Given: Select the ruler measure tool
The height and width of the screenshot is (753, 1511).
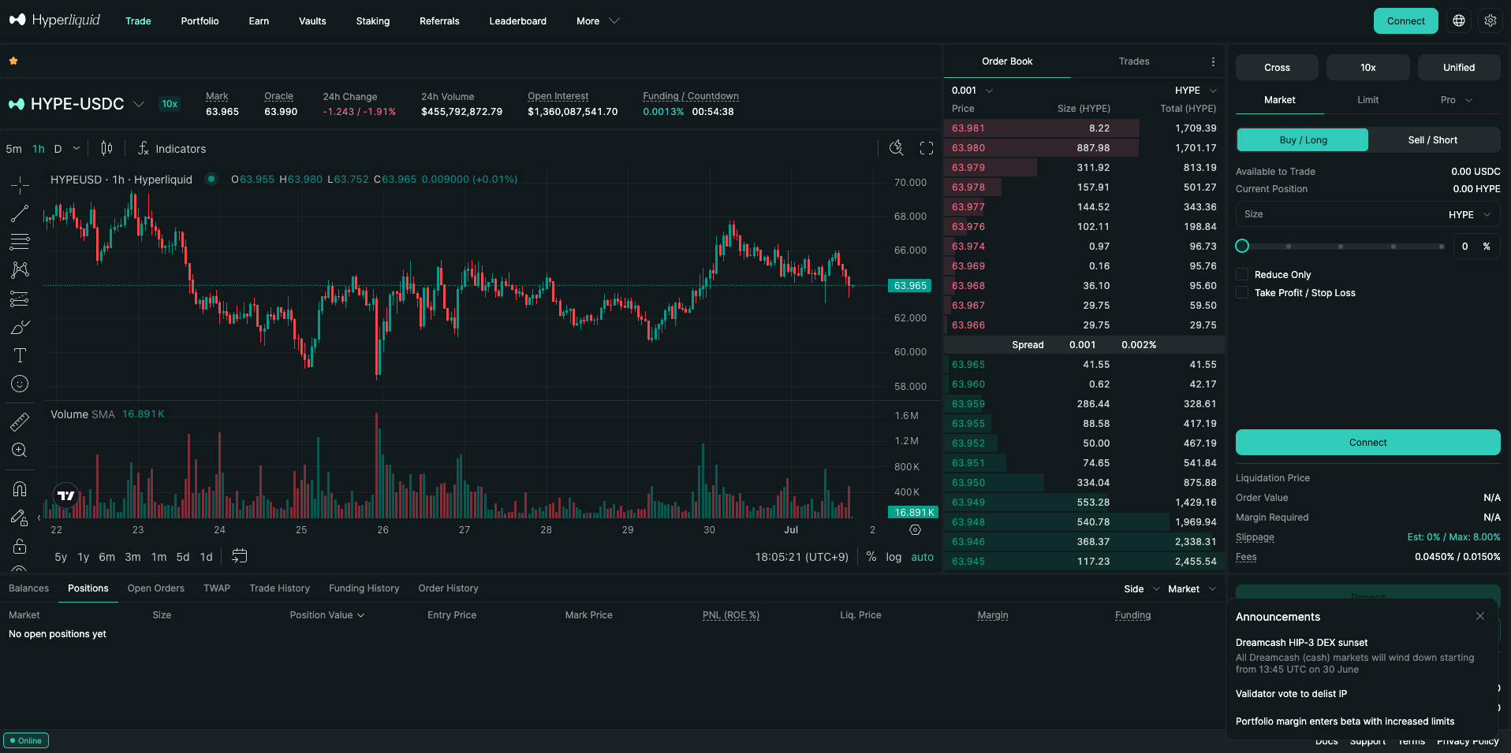Looking at the screenshot, I should [20, 422].
